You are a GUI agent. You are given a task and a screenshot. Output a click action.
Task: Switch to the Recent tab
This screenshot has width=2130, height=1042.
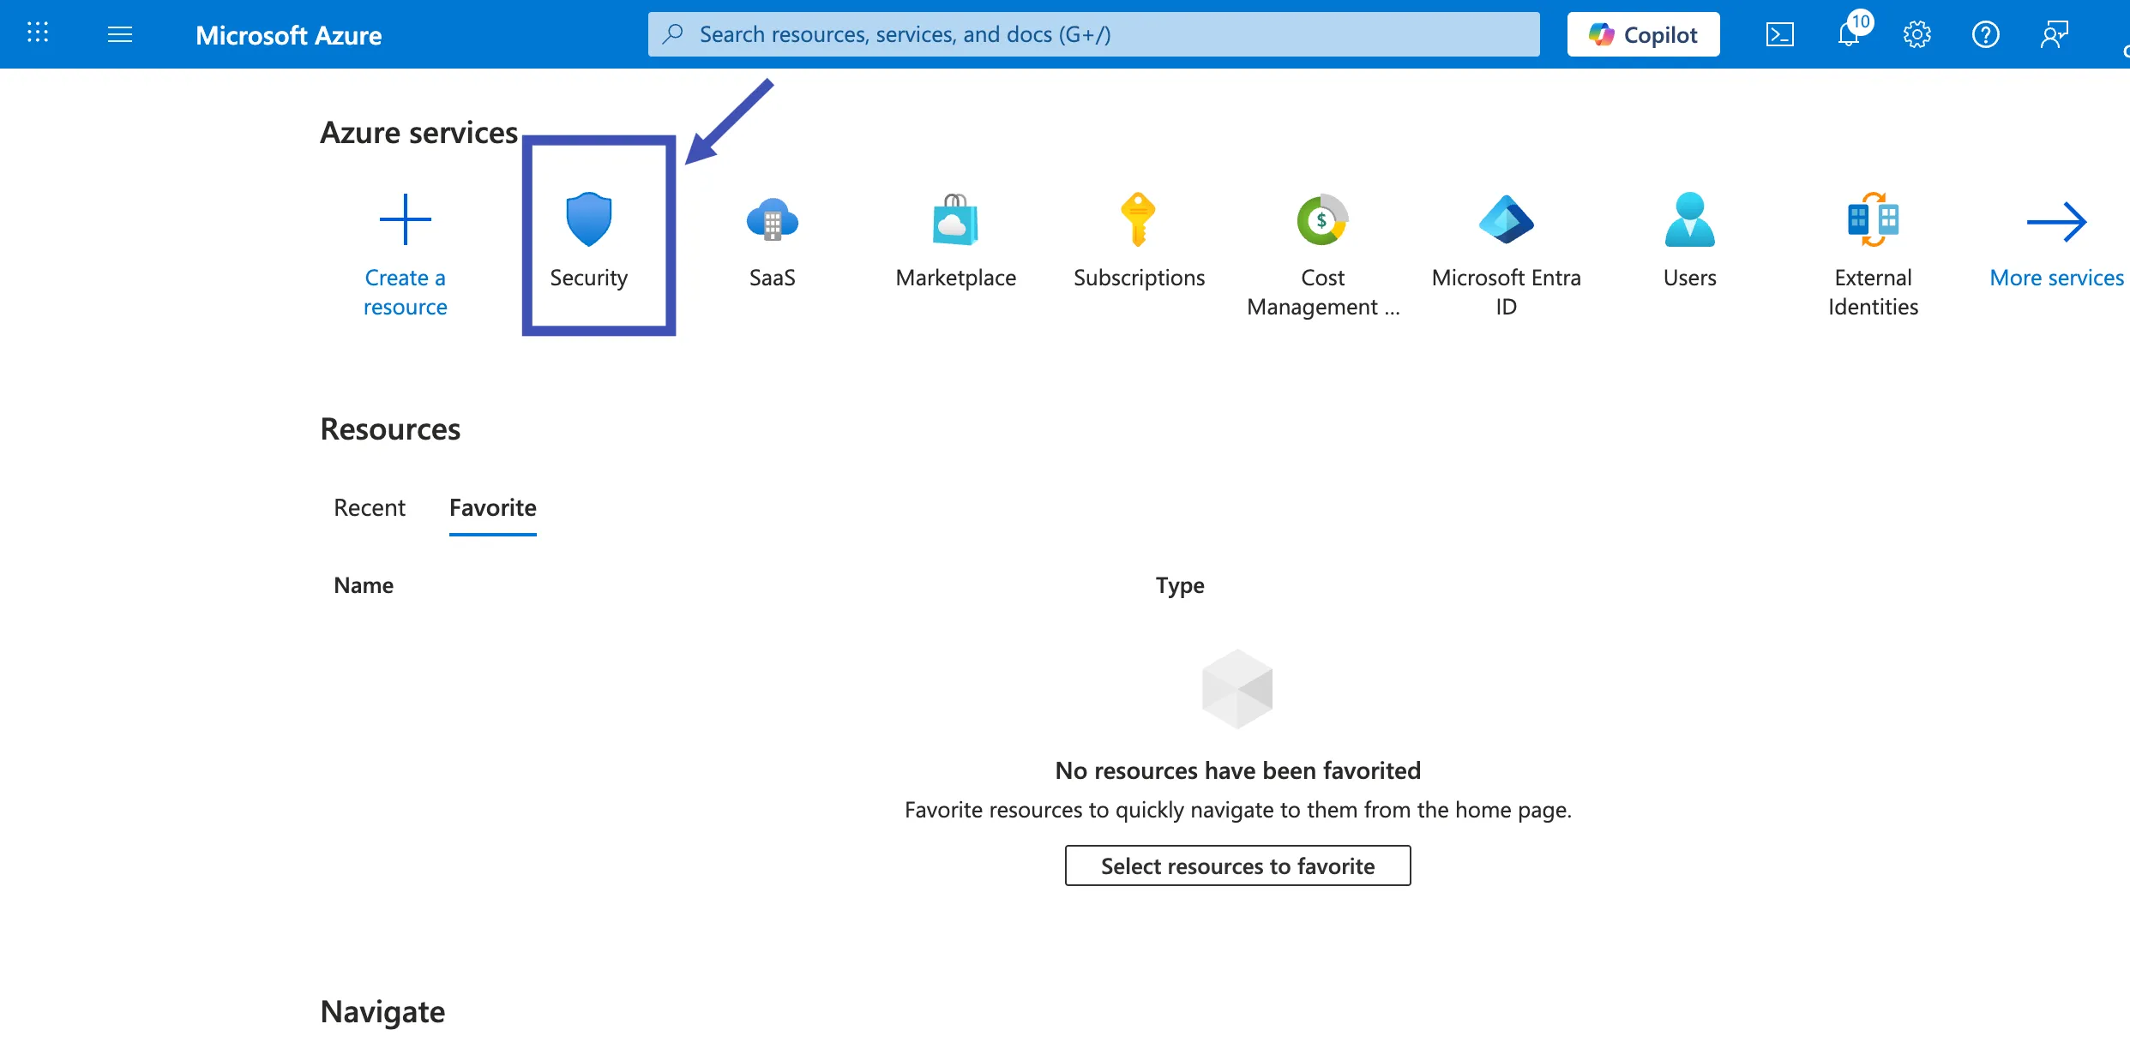coord(370,507)
